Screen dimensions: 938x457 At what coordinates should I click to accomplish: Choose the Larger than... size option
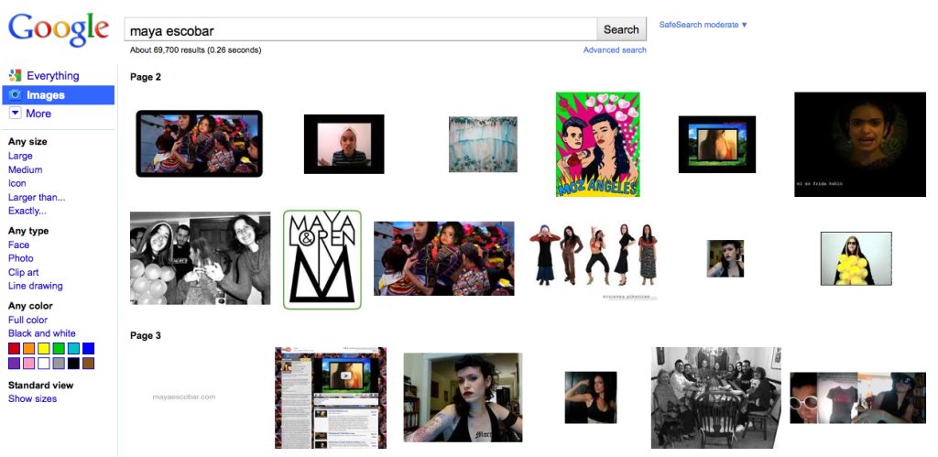click(x=37, y=197)
